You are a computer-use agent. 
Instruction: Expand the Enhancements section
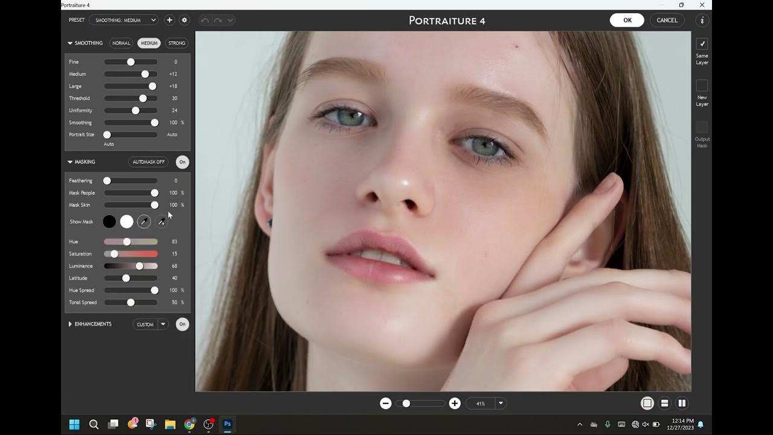70,324
